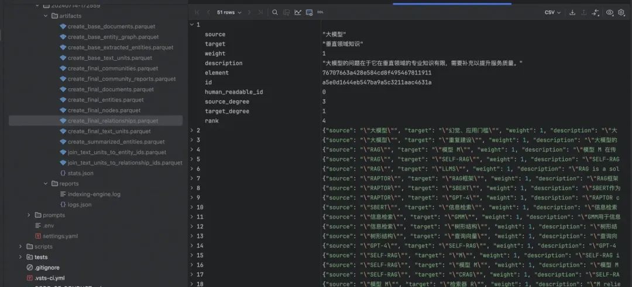Open the CSV format dropdown
Screen dimensions: 632x287
pos(552,12)
